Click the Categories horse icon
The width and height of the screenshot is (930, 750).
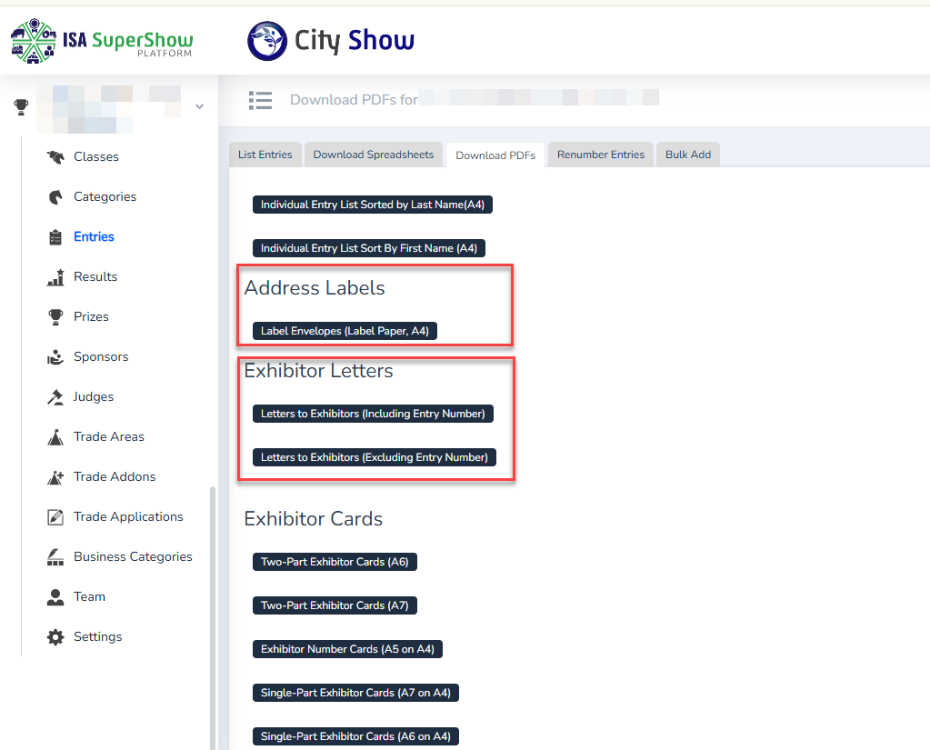click(55, 196)
